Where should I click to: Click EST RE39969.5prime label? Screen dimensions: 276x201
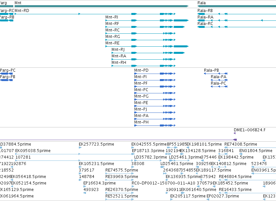122,177
